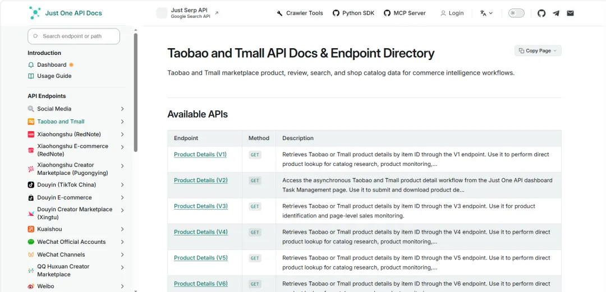Screen dimensions: 606x292
Task: Click the Just Serp API logo thumbnail
Action: 162,13
